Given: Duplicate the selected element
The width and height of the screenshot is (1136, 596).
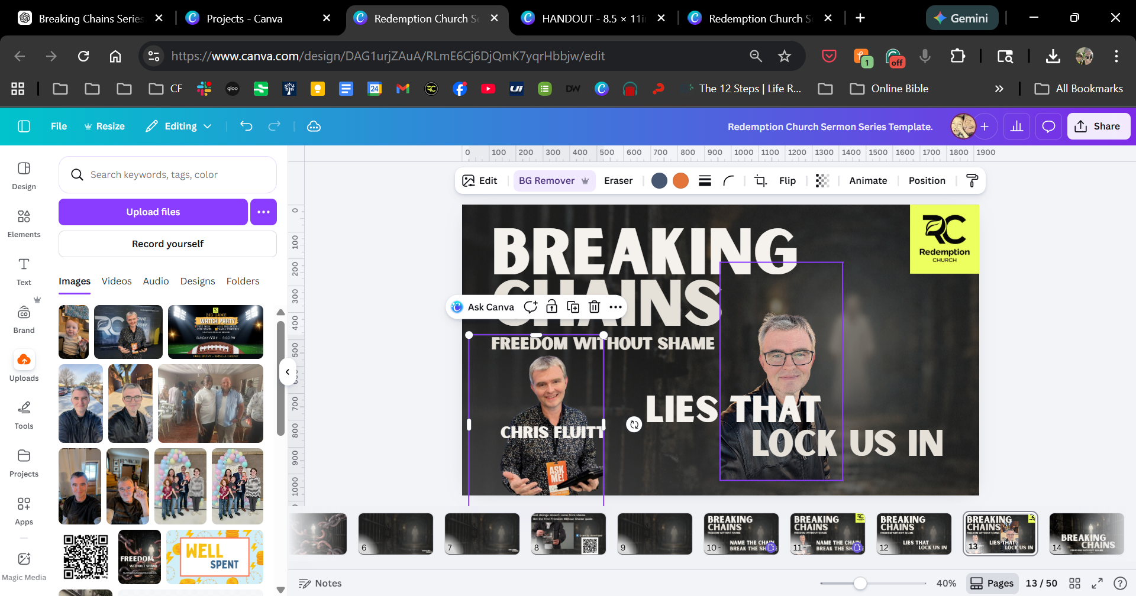Looking at the screenshot, I should click(573, 307).
